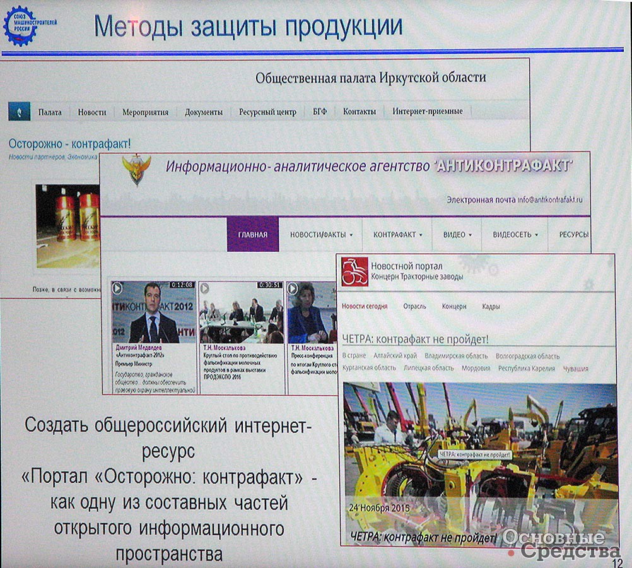
Task: Click the 24 Ноября 2015 date on the photo
Action: [379, 507]
